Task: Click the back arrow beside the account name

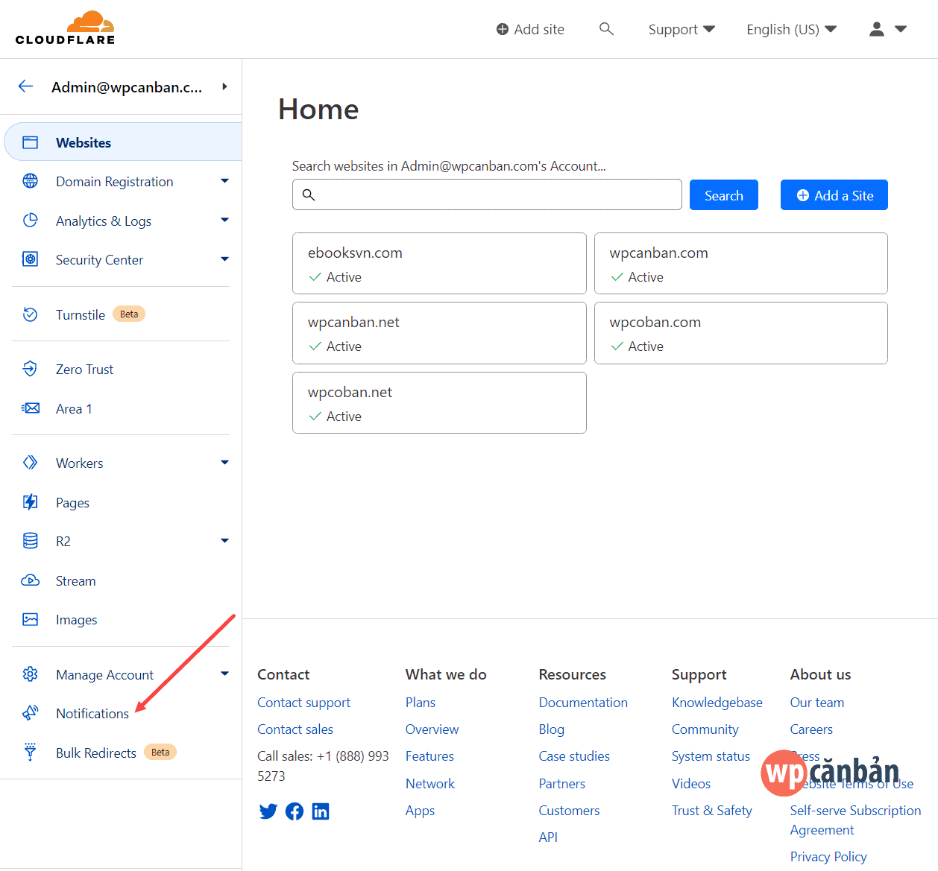Action: point(26,86)
